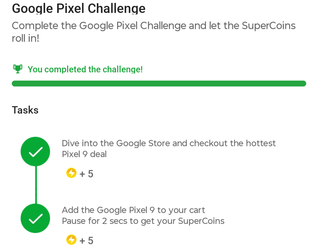This screenshot has height=251, width=318.
Task: Click the "+ 5" reward under the add-to-cart task
Action: pos(86,241)
